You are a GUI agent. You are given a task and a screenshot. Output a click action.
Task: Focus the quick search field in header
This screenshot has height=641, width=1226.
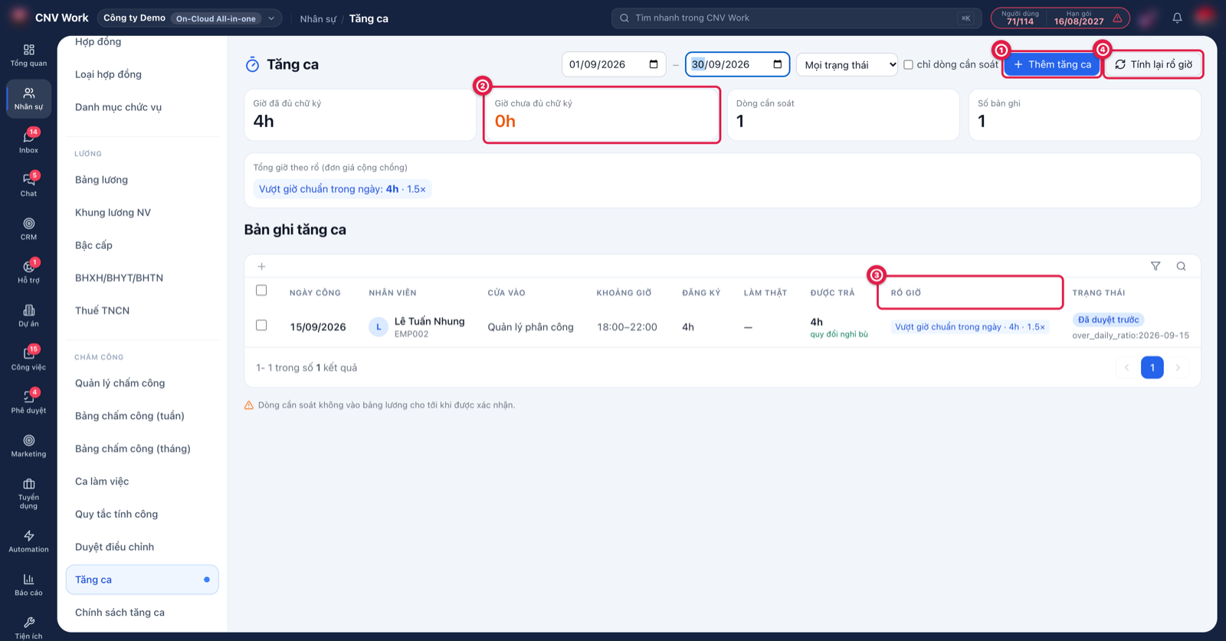coord(796,18)
